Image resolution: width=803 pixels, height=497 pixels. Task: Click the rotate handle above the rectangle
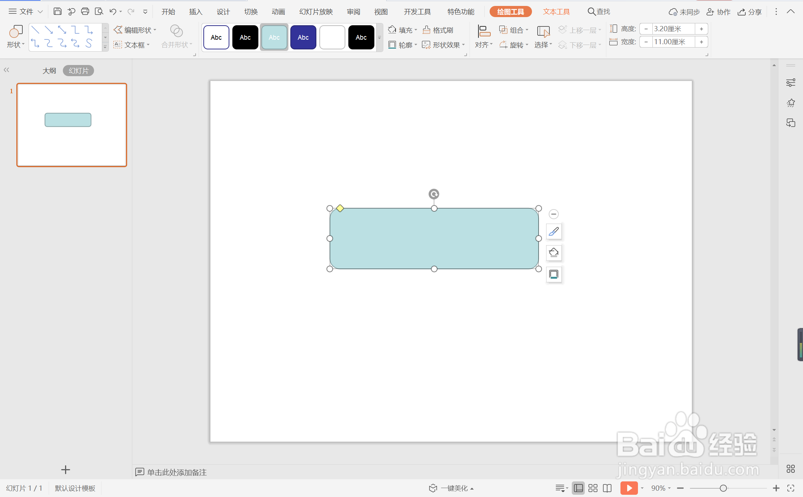[x=434, y=194]
